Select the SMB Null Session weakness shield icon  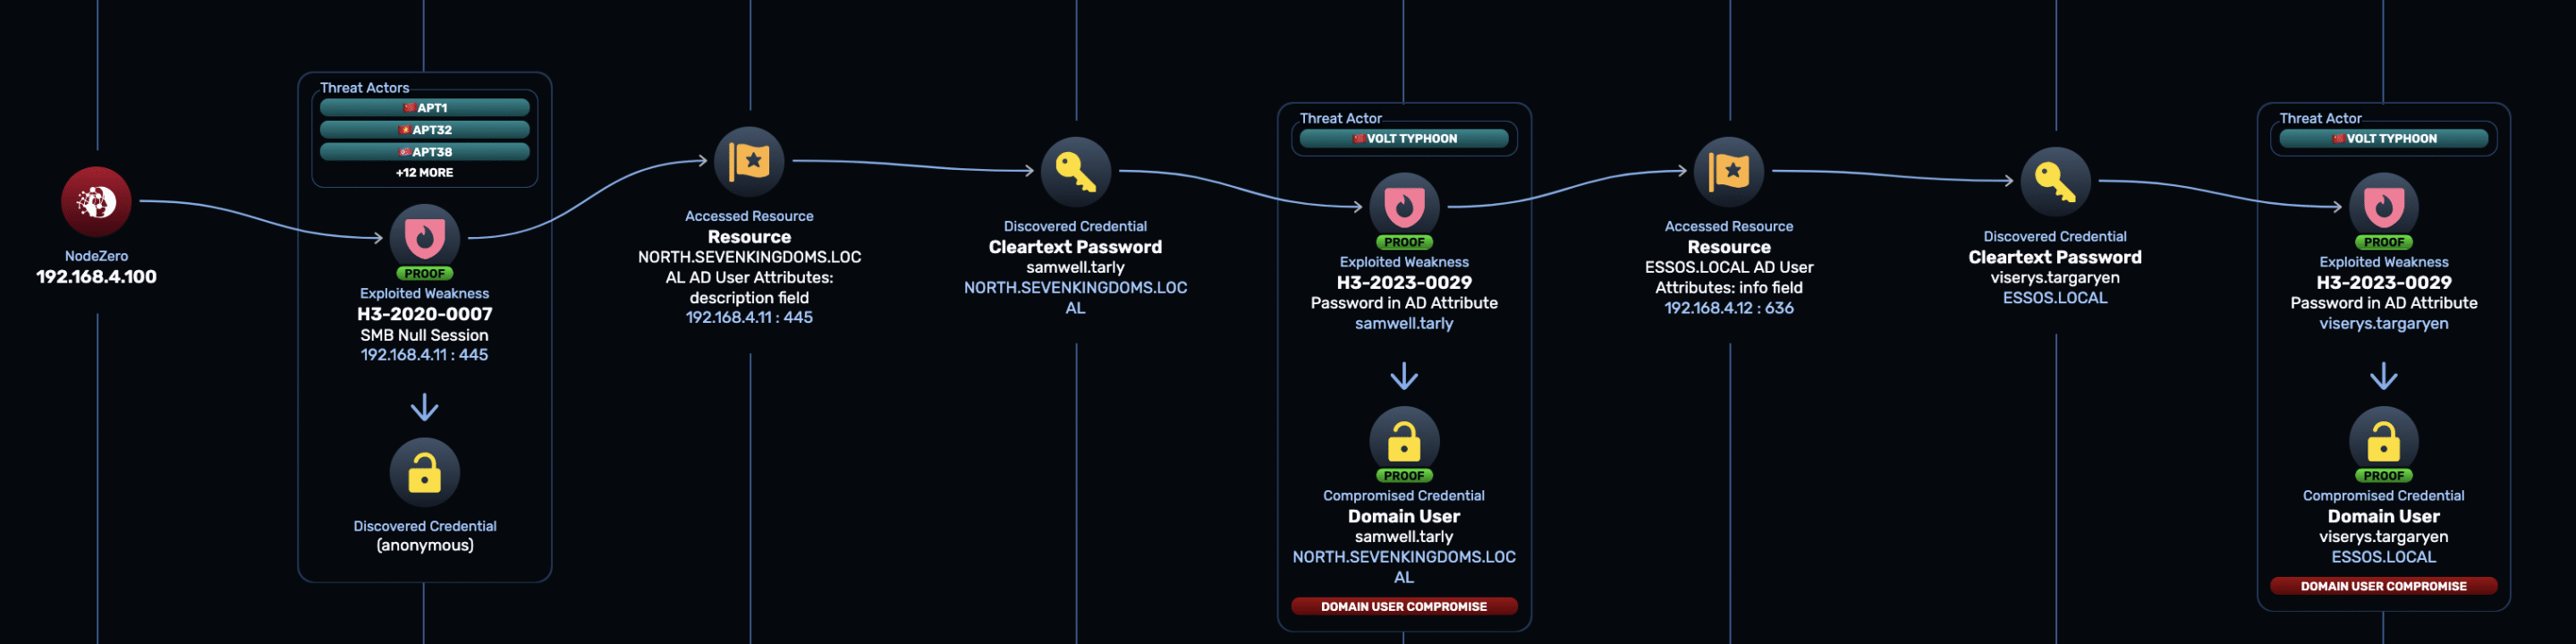(x=424, y=238)
